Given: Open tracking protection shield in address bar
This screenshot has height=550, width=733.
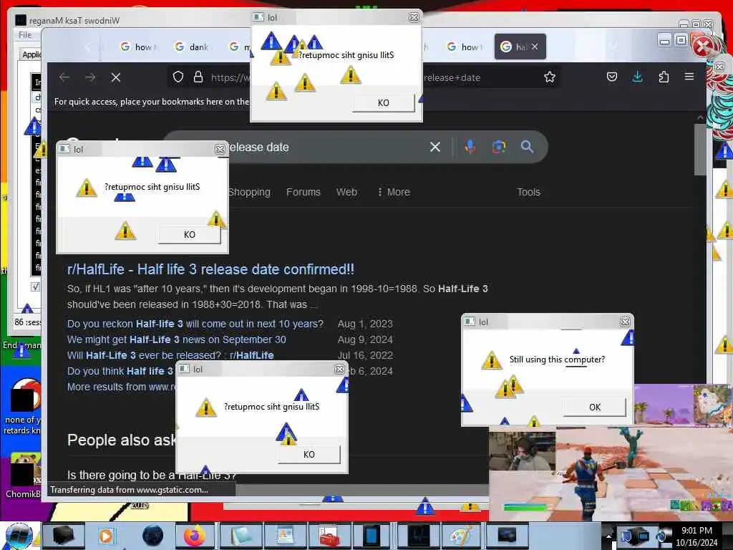Looking at the screenshot, I should [178, 77].
